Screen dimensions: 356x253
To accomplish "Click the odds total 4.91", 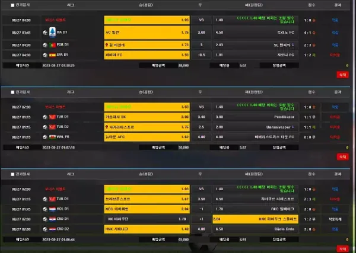I will point(243,239).
